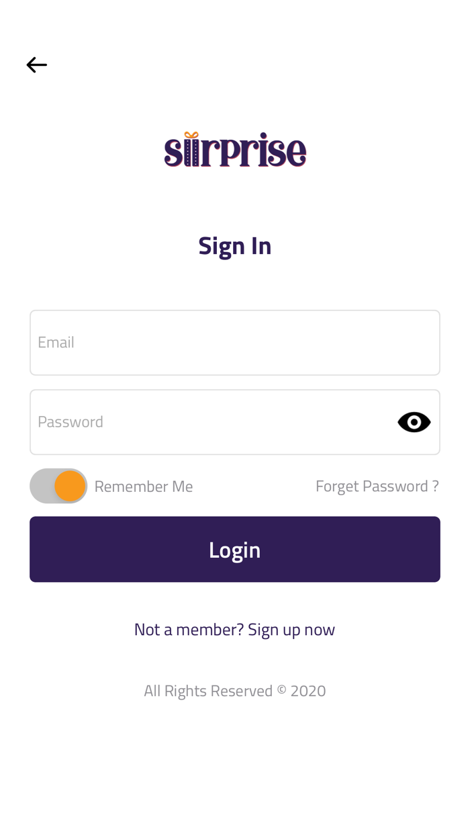Click the Password placeholder text

click(70, 421)
